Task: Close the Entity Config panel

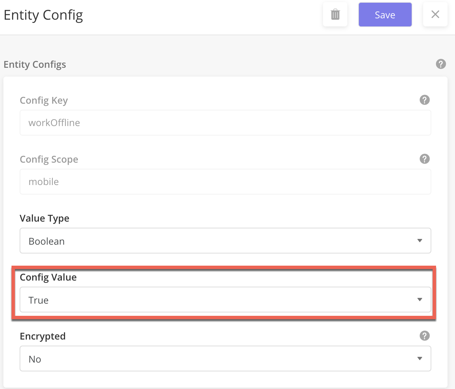Action: pyautogui.click(x=435, y=15)
